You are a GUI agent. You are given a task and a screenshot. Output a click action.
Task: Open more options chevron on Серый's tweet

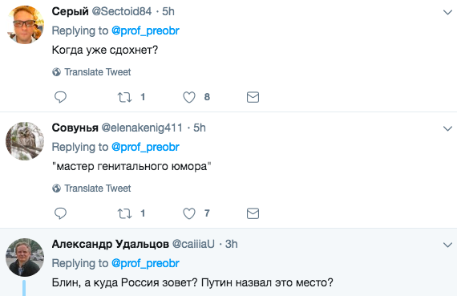point(447,12)
